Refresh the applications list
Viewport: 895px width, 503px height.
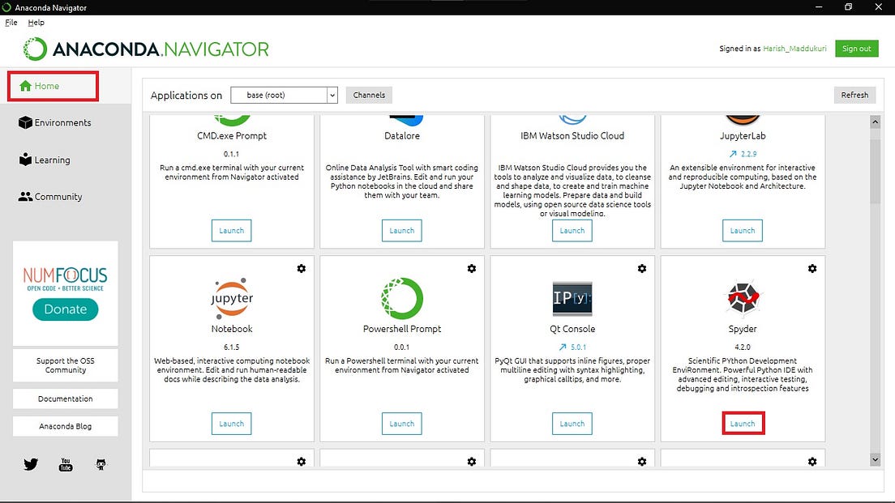(x=854, y=96)
